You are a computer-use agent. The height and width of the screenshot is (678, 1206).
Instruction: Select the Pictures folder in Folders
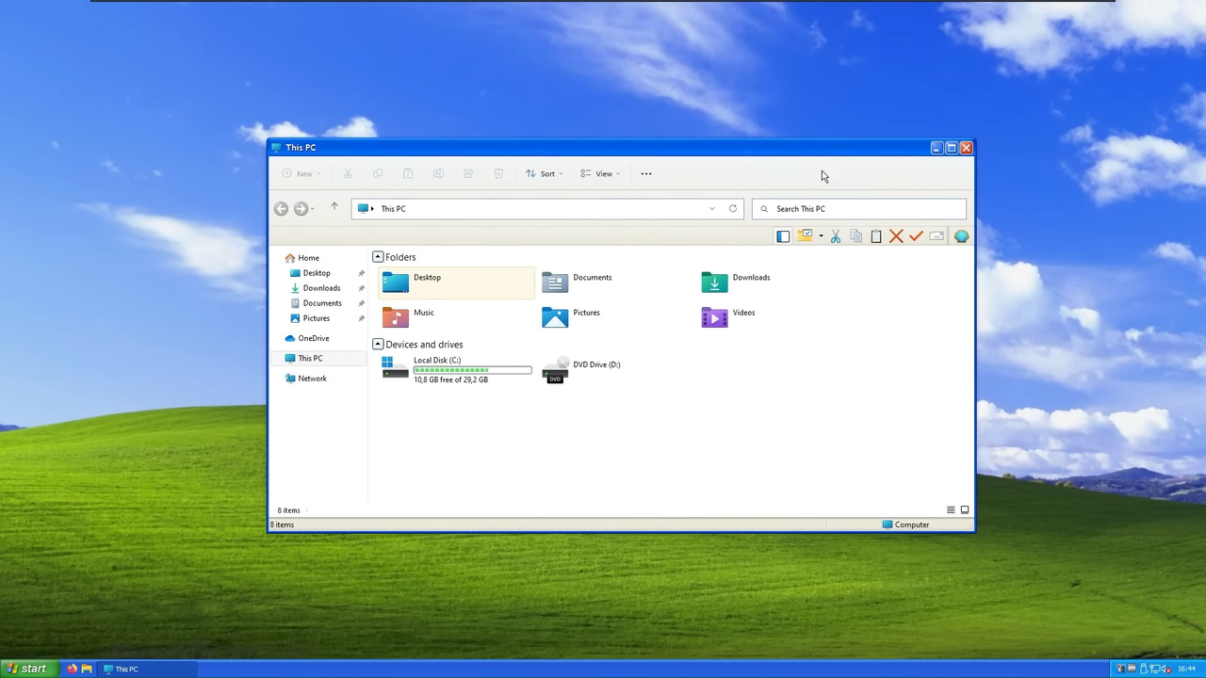click(x=571, y=317)
